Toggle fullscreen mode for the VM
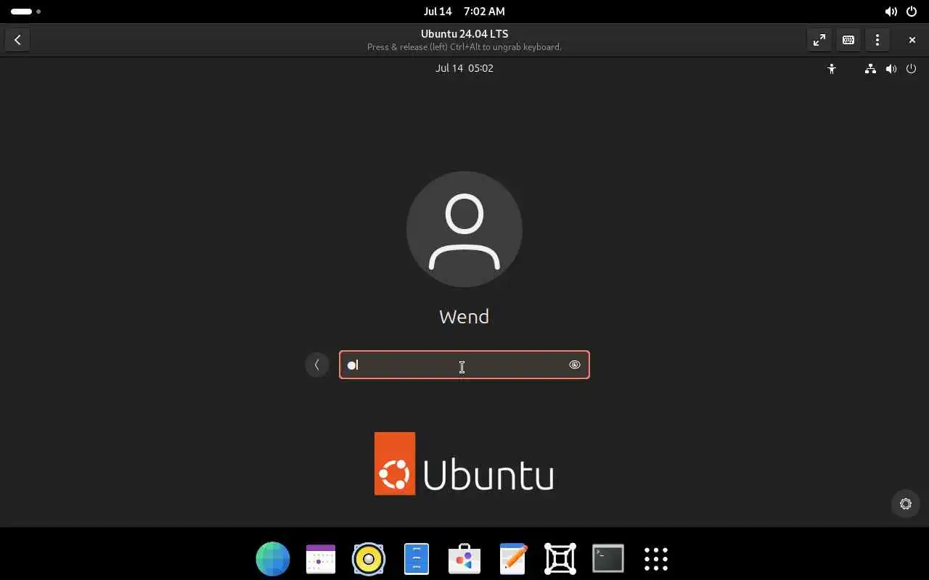Viewport: 929px width, 580px height. click(x=819, y=40)
